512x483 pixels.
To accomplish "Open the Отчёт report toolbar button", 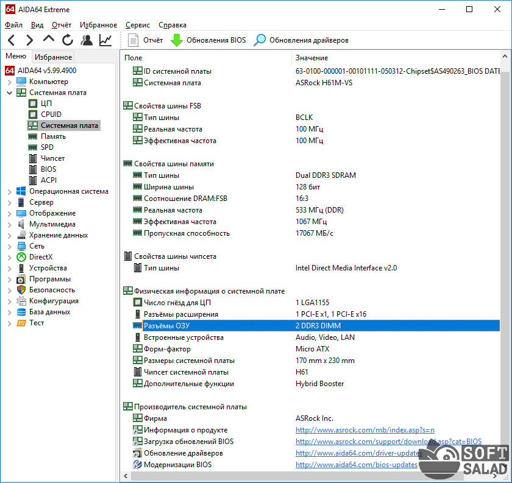I will [146, 40].
